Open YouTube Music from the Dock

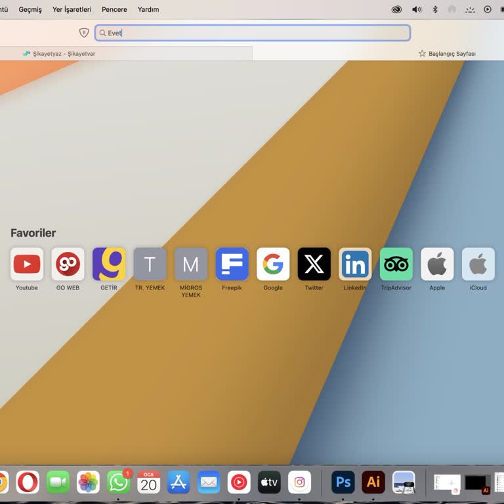(x=239, y=482)
